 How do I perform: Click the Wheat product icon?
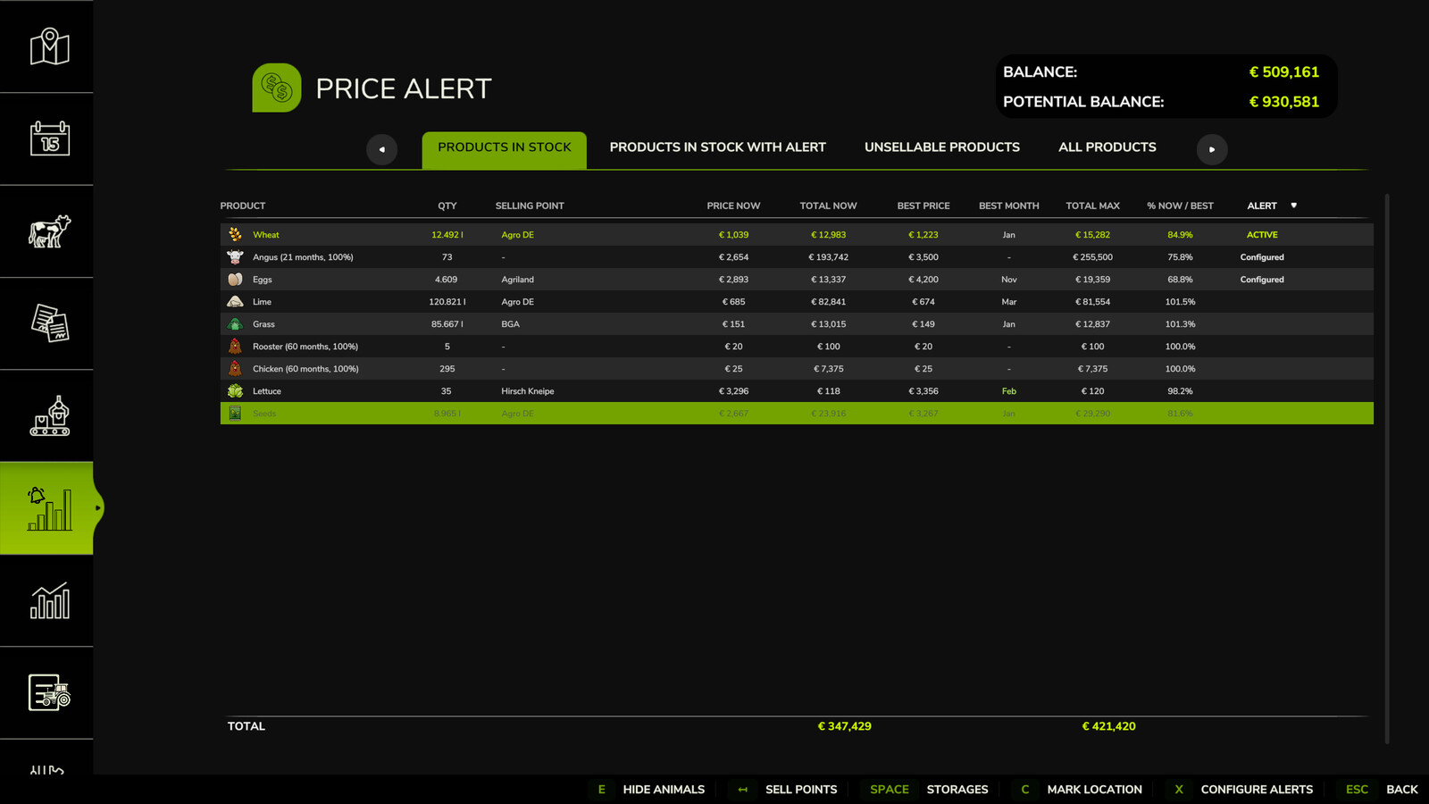tap(235, 234)
